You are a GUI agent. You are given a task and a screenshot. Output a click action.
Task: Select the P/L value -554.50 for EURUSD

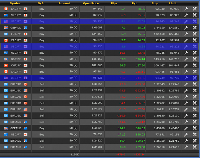pyautogui.click(x=140, y=116)
